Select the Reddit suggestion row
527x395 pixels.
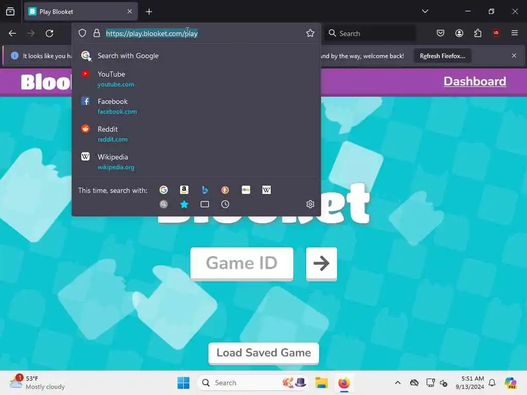click(196, 134)
